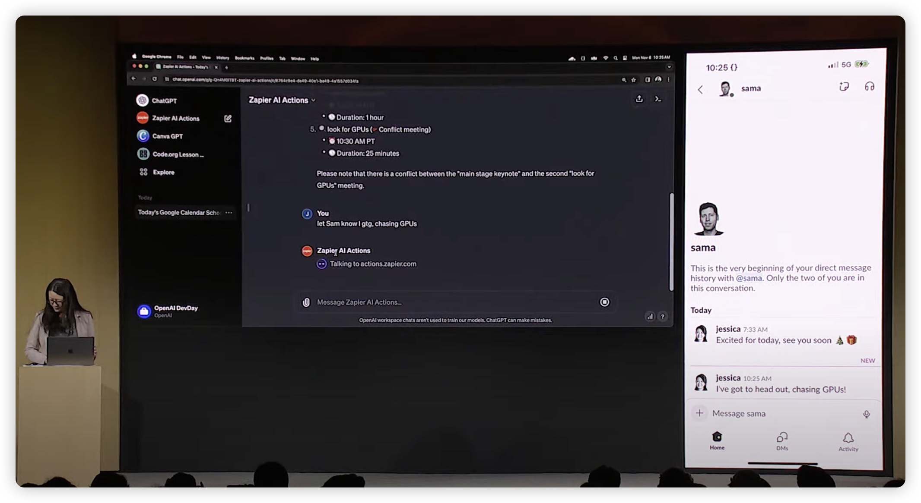Click the sidebar collapse handle
The image size is (921, 503).
[248, 208]
